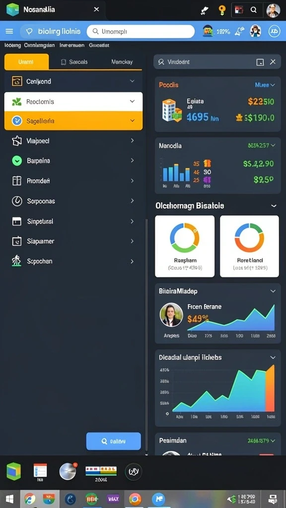The image size is (286, 508).
Task: Open the Scrpoonas row arrow
Action: pyautogui.click(x=132, y=201)
